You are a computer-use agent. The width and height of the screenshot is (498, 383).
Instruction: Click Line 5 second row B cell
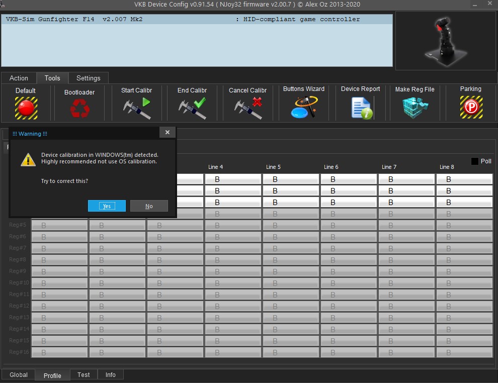[x=291, y=190]
